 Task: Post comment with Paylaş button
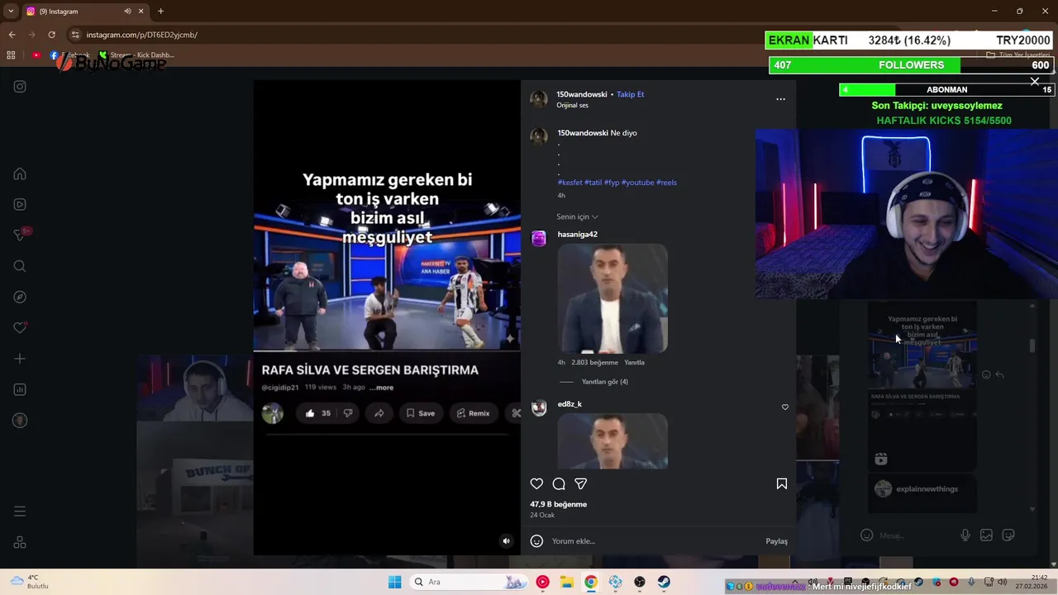pos(776,541)
